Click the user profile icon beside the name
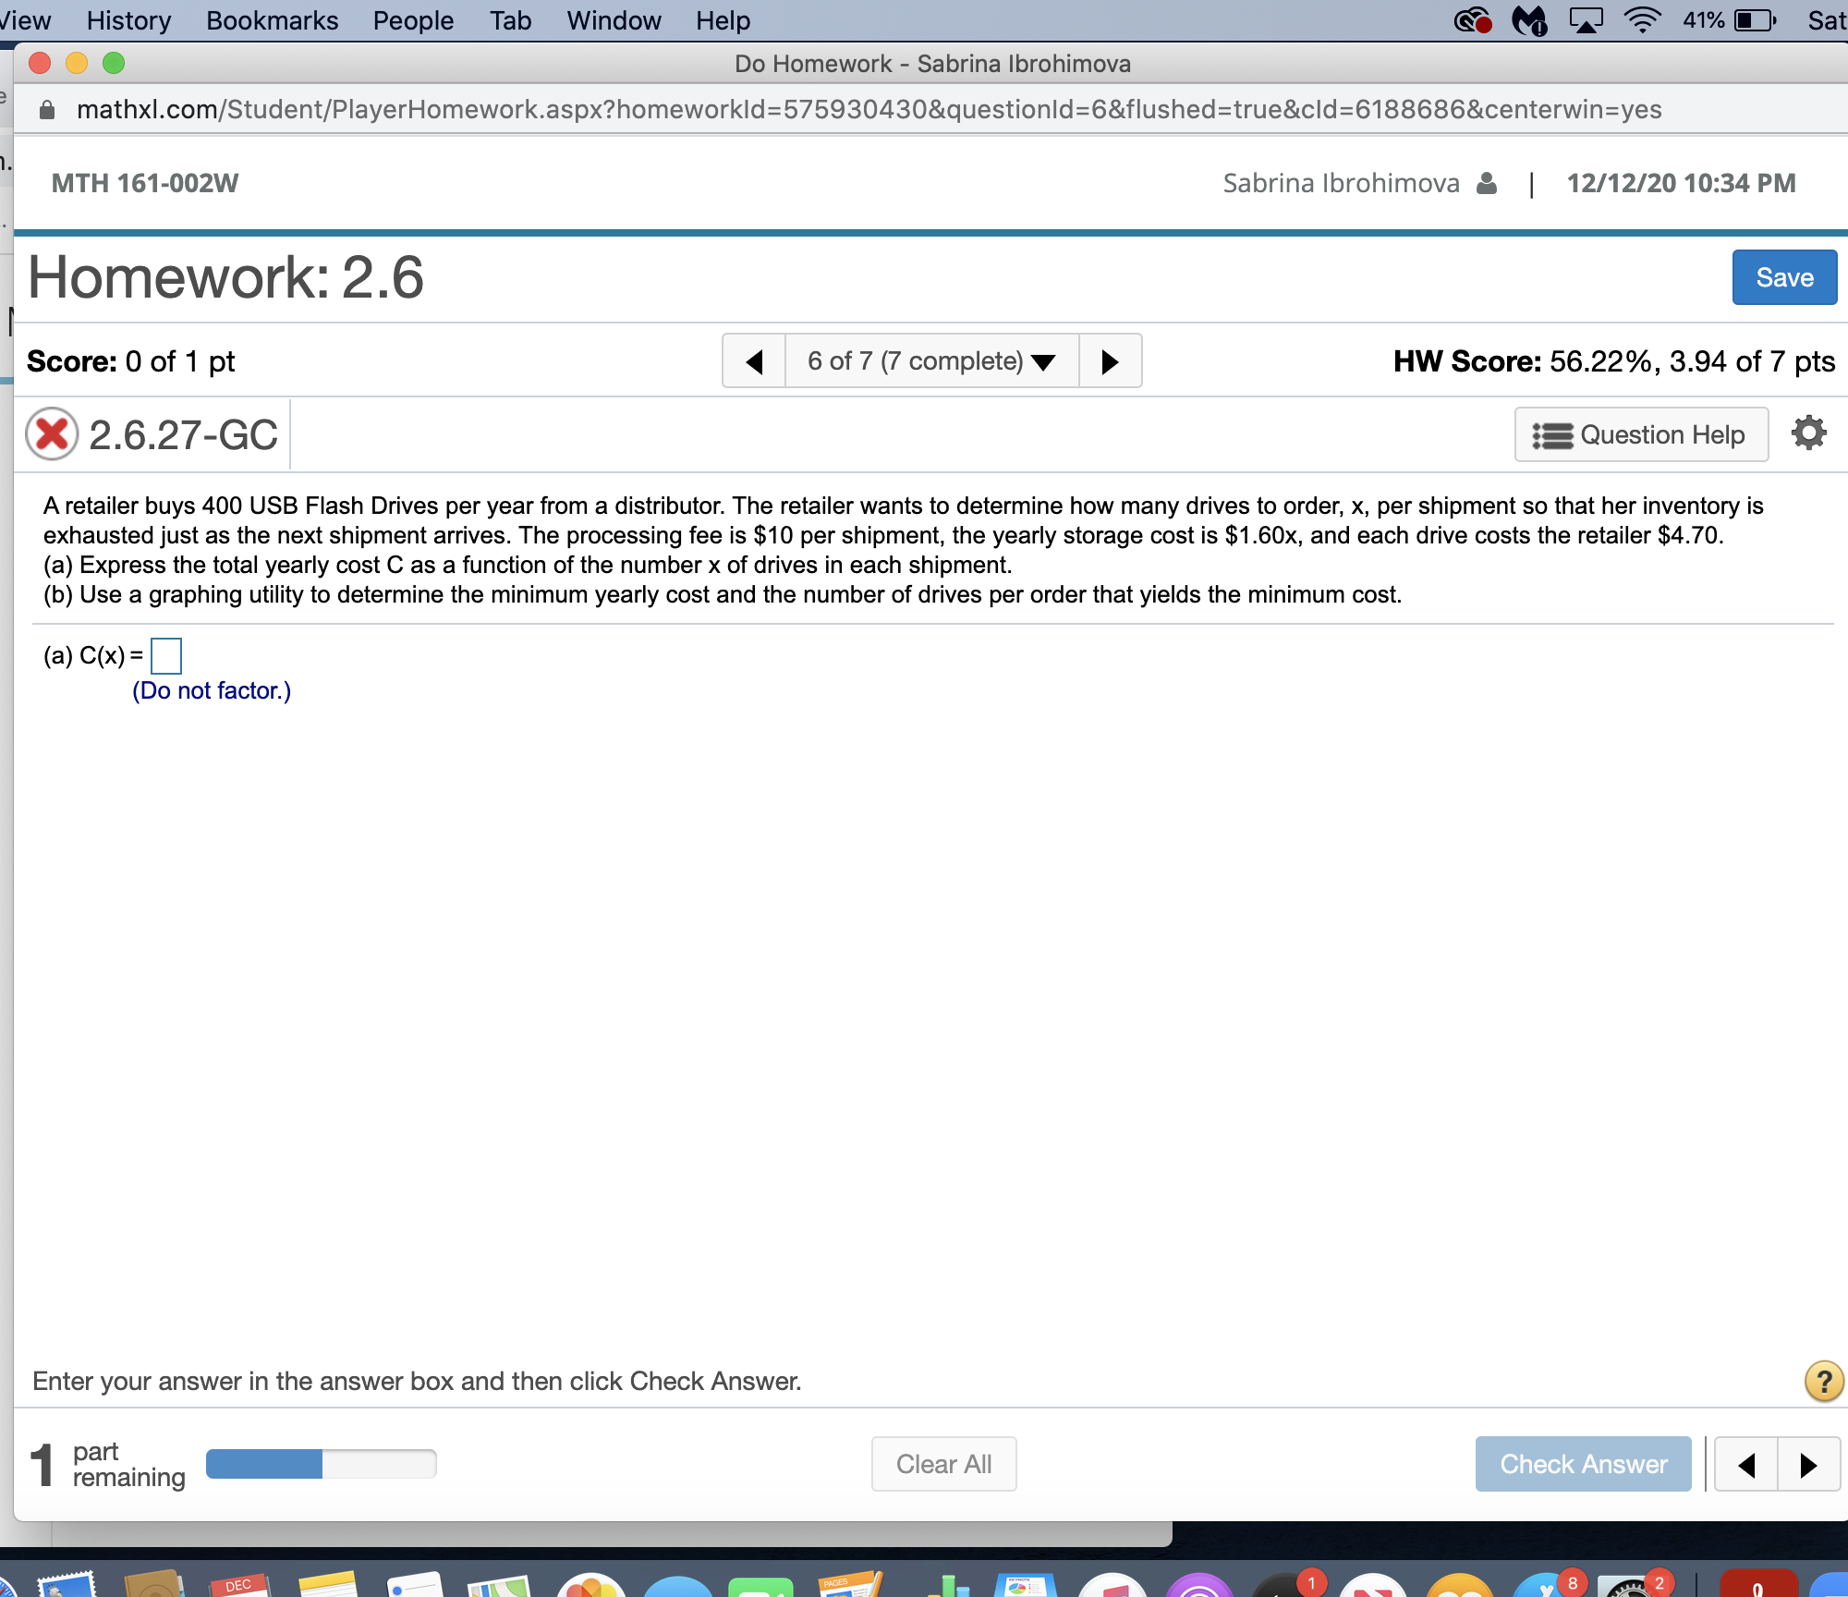The height and width of the screenshot is (1597, 1848). click(1486, 183)
